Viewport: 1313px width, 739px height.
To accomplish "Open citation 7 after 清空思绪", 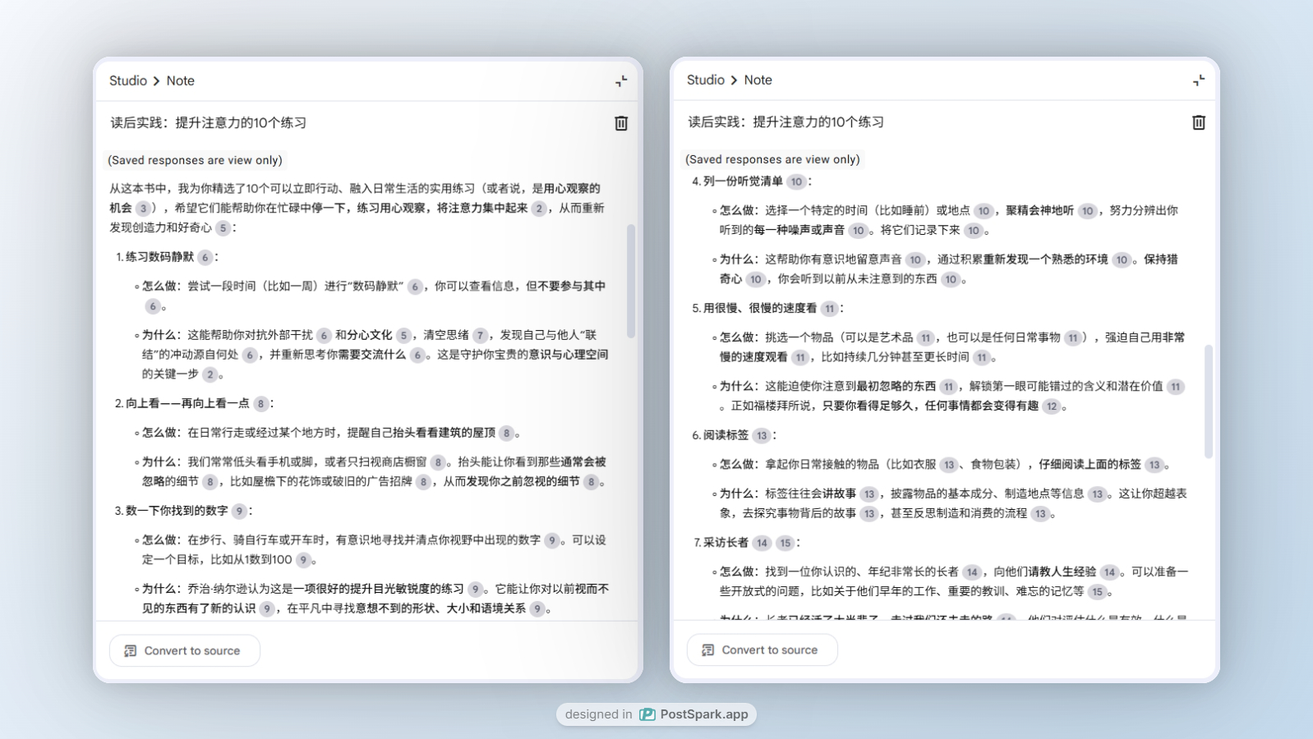I will [x=481, y=335].
